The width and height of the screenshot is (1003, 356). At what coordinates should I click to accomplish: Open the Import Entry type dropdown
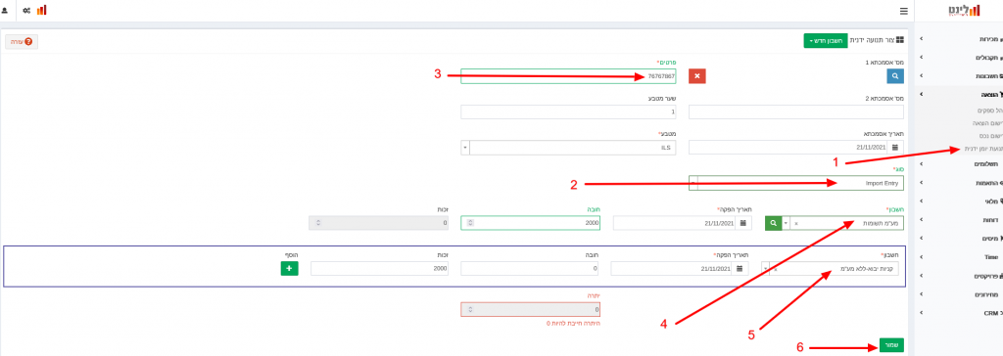click(796, 183)
